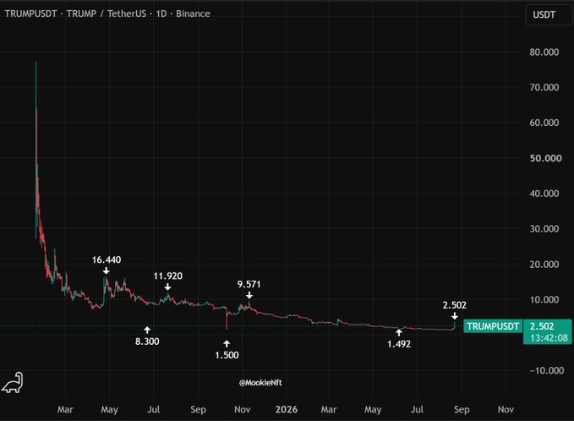Click the 50.000 price axis label
This screenshot has width=574, height=421.
point(545,158)
